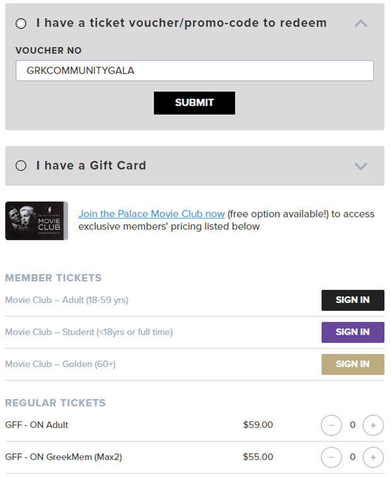Decrease GFF - ON GreekMem ticket quantity
391x477 pixels.
click(331, 457)
